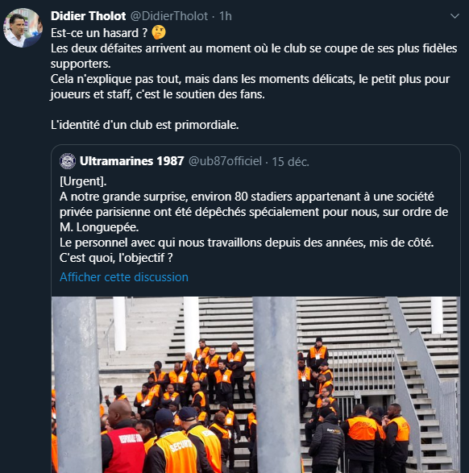
Task: Click the Afficher cette discussion link
Action: click(124, 277)
